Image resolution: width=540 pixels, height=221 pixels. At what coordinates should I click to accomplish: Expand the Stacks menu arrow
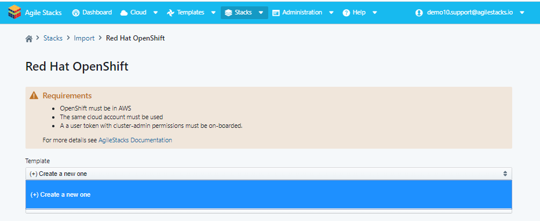261,13
